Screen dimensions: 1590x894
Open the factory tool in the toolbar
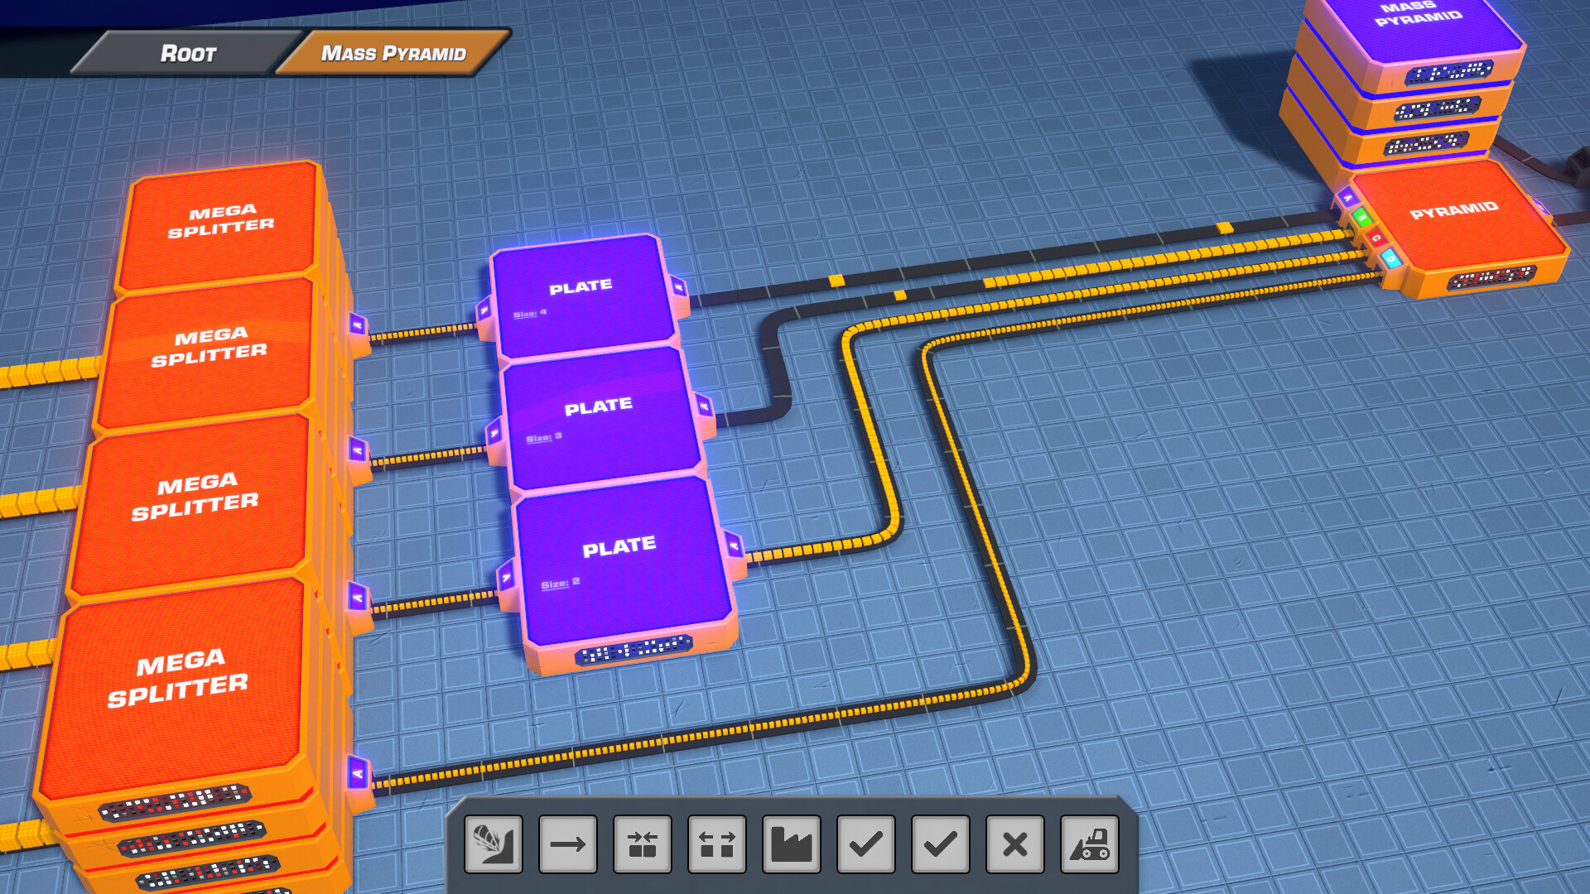pos(791,845)
